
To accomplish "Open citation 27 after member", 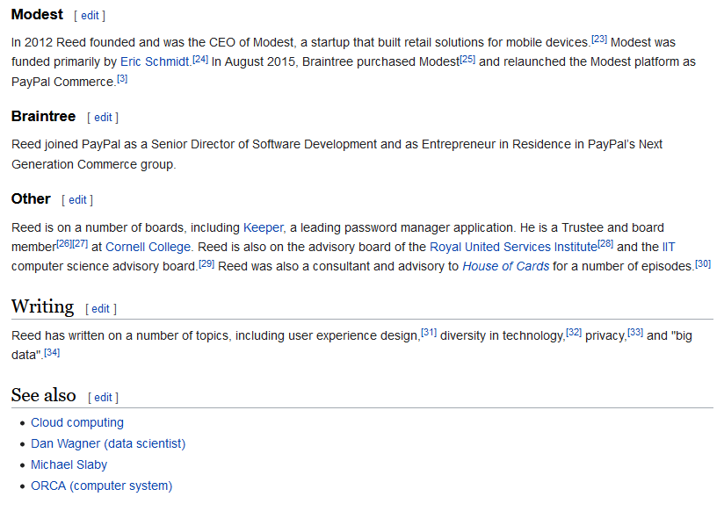I will [80, 244].
